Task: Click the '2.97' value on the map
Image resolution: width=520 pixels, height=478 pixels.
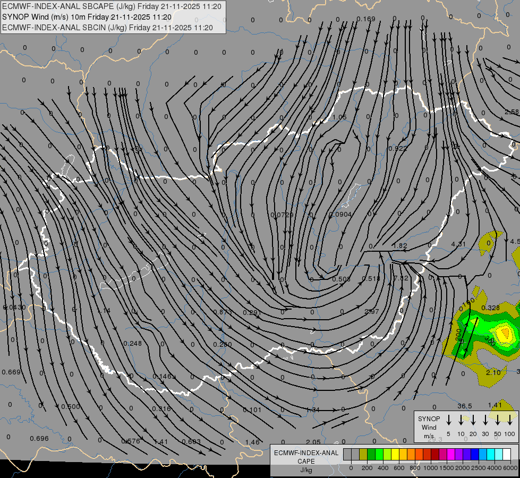Action: pyautogui.click(x=371, y=311)
